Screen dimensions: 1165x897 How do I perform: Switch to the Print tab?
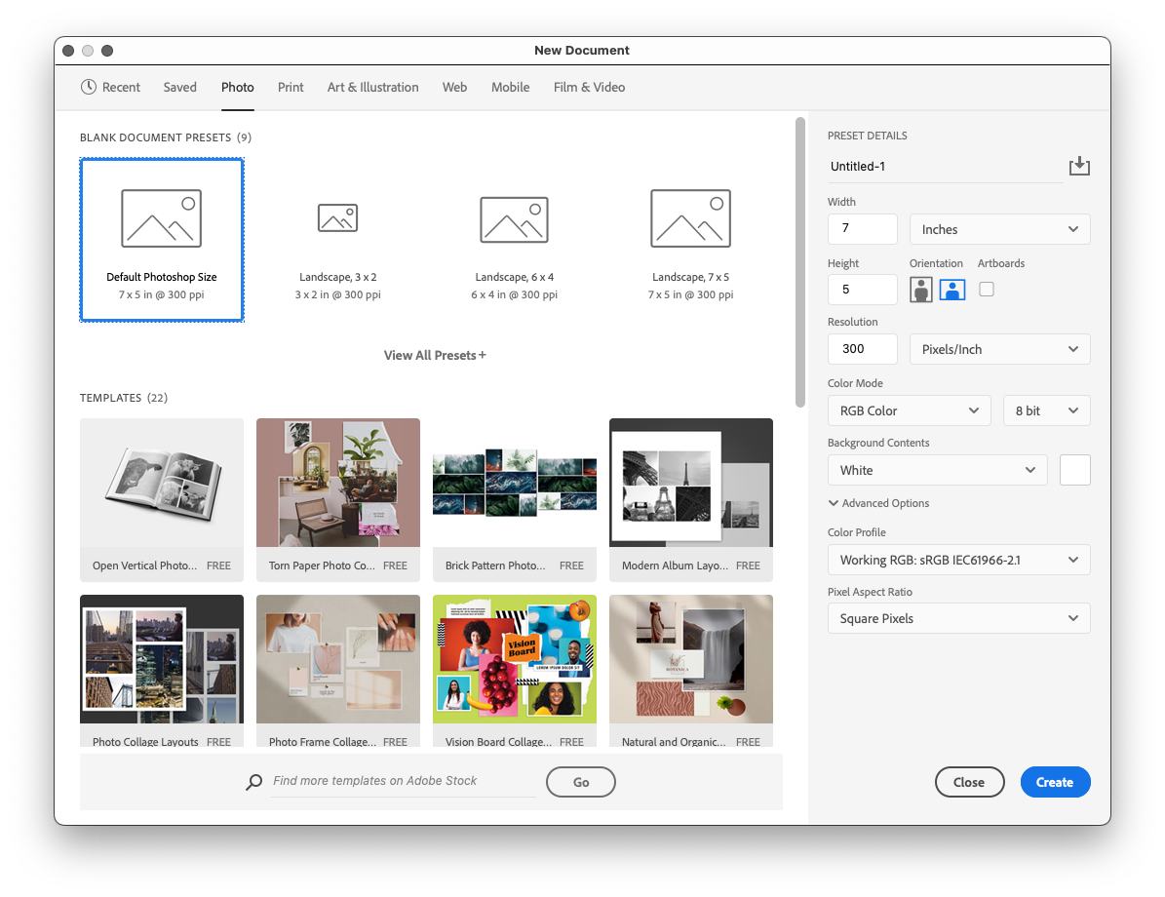[x=290, y=87]
